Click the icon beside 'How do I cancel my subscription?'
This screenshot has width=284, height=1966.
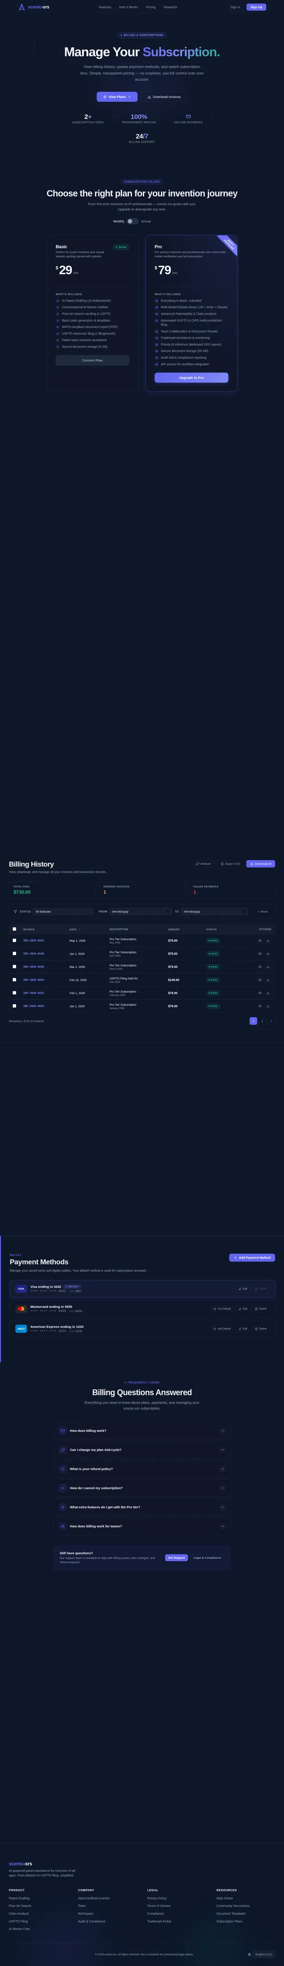63,1488
